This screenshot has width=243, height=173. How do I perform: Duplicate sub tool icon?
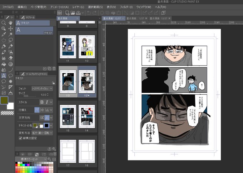pyautogui.click(x=49, y=68)
